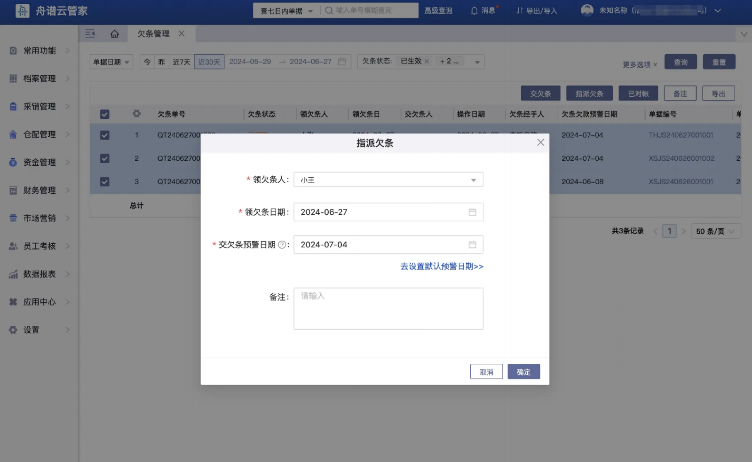This screenshot has width=752, height=462.
Task: Follow the 去设置默认预警日期 link
Action: [441, 266]
